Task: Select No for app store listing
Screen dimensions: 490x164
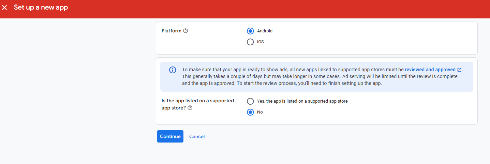Action: (x=250, y=112)
